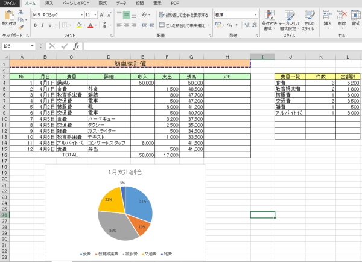Switch to the Insert tab

(49, 3)
